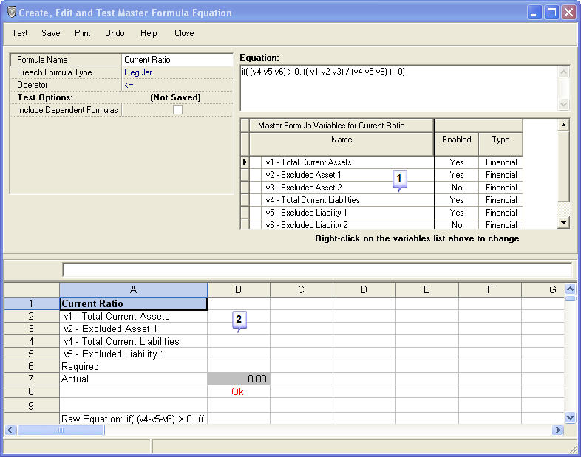This screenshot has height=457, width=581.
Task: Click the Enabled value No for v3
Action: 457,188
